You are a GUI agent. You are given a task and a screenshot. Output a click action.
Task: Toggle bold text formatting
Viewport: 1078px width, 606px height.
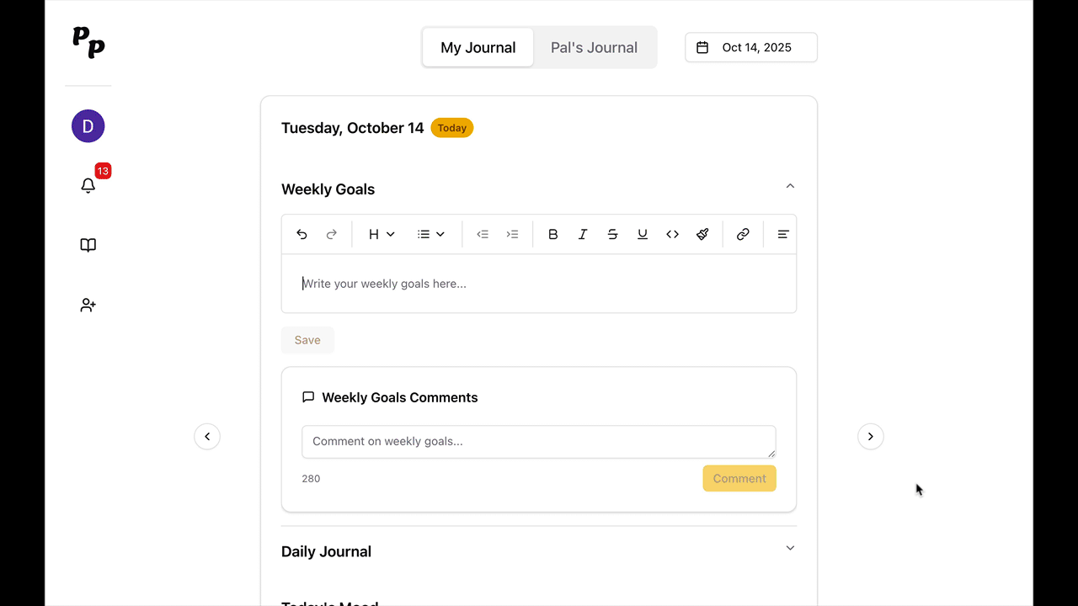(x=553, y=235)
